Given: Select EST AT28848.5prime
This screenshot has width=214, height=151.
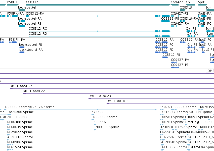Looking at the screenshot, I should click(174, 142).
